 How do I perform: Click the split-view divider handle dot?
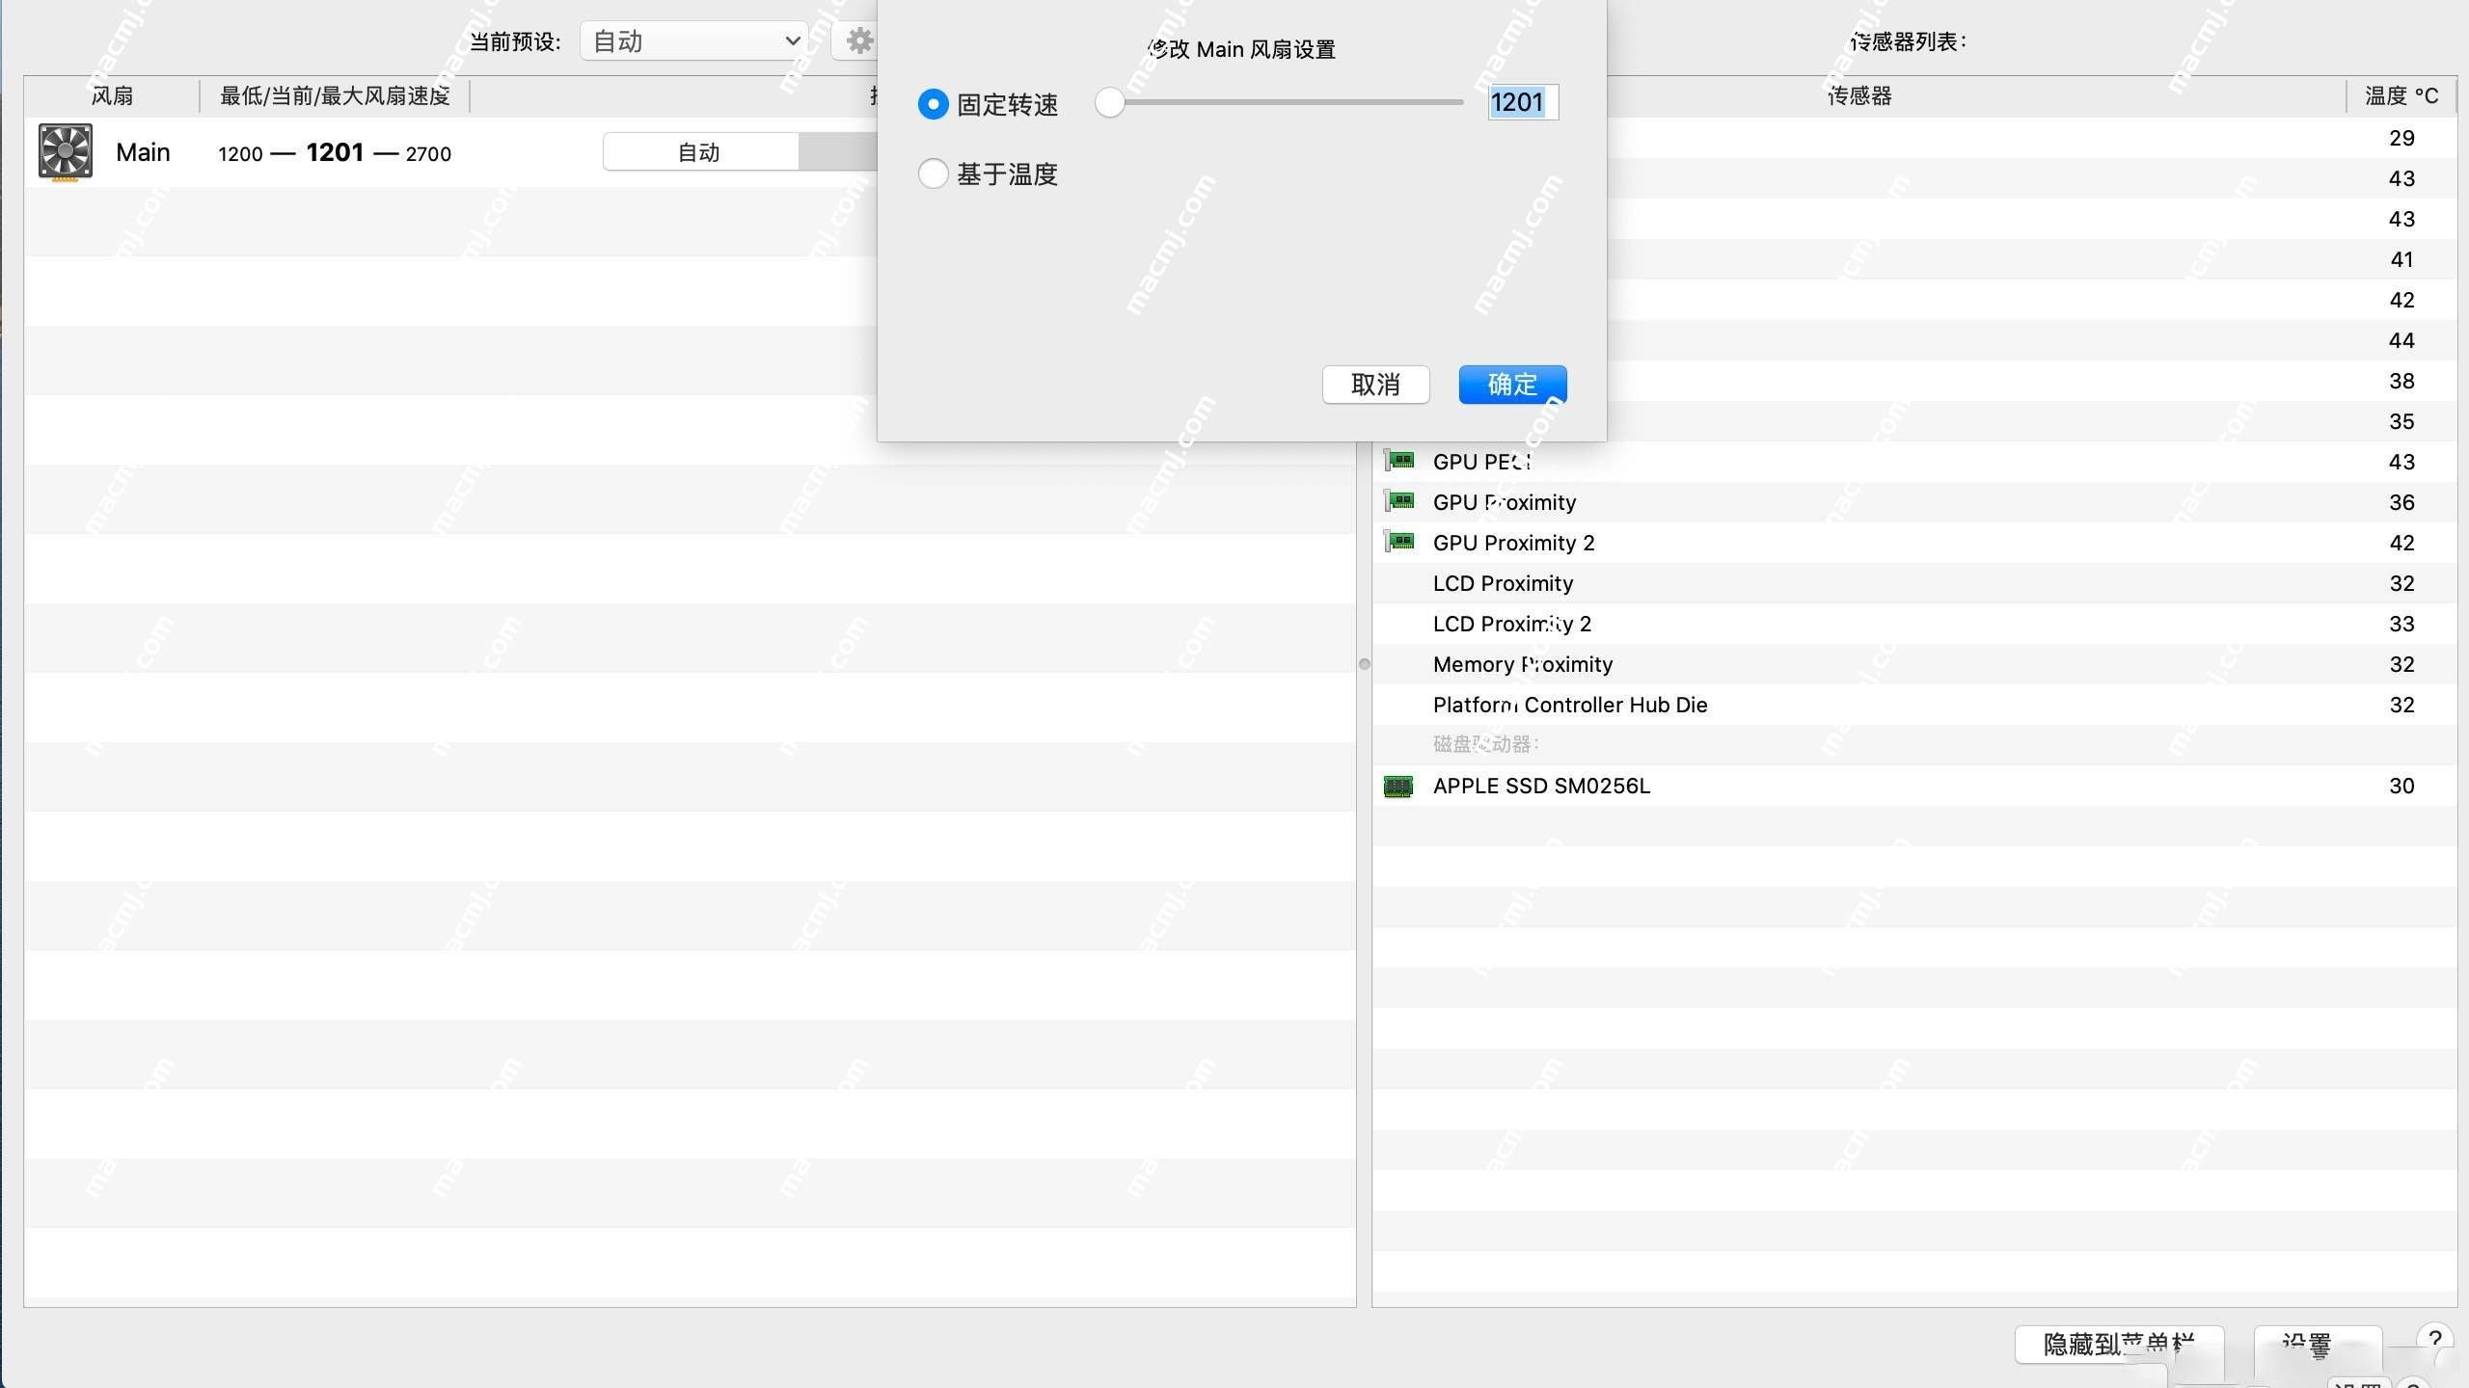tap(1364, 664)
